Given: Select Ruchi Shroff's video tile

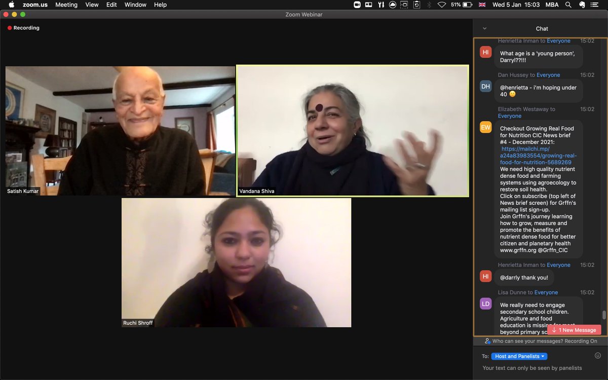Looking at the screenshot, I should point(236,262).
